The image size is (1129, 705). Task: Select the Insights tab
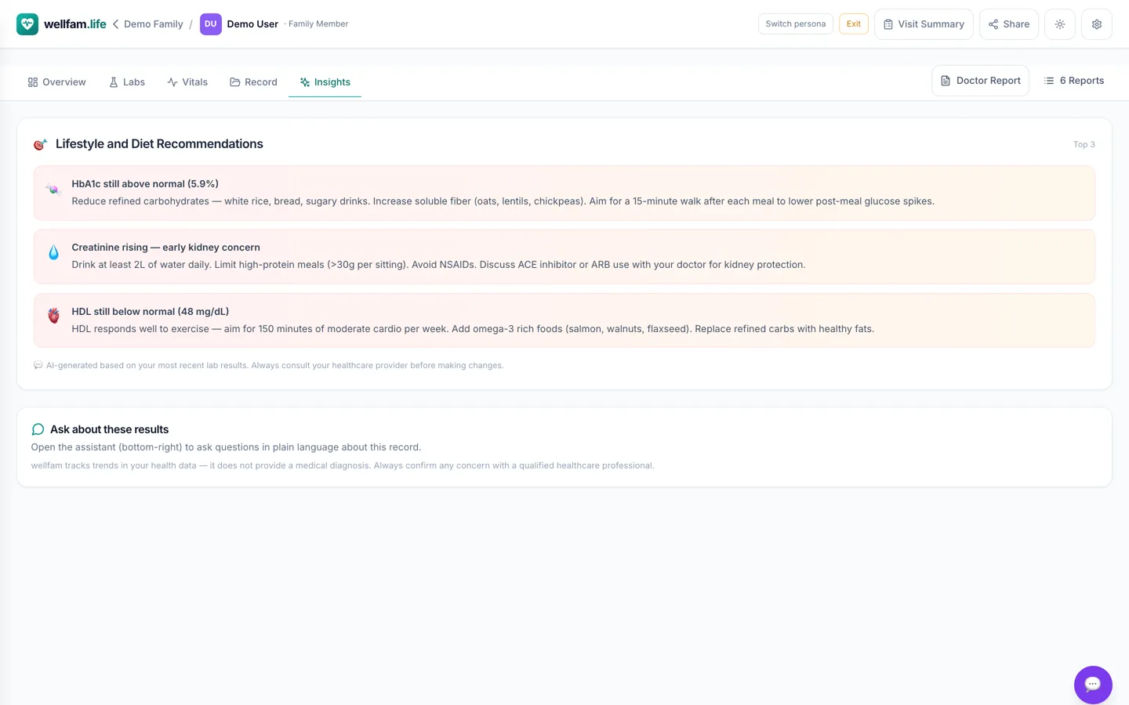pos(325,82)
